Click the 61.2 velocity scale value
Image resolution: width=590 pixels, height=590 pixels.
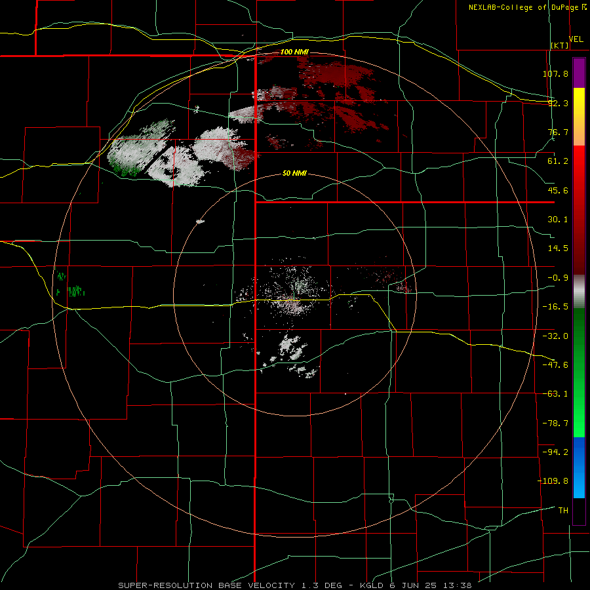(x=558, y=161)
